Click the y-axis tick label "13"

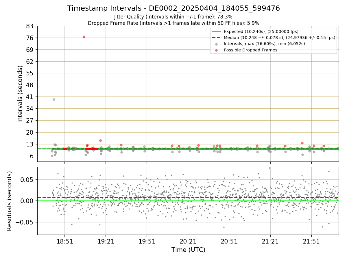point(30,144)
